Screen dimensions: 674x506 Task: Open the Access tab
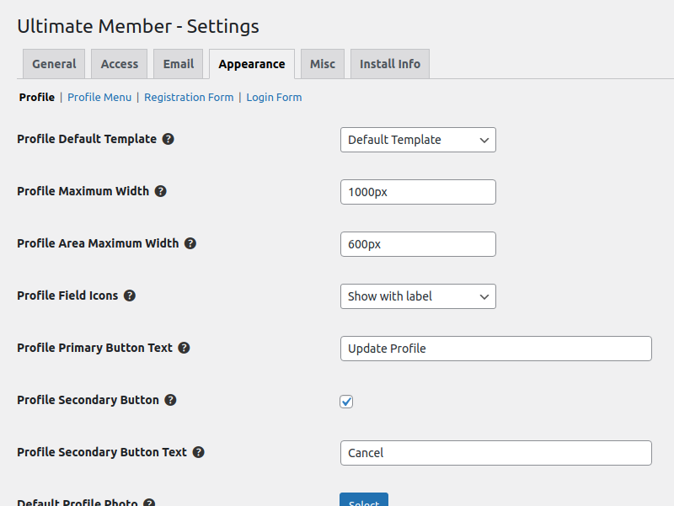tap(120, 64)
